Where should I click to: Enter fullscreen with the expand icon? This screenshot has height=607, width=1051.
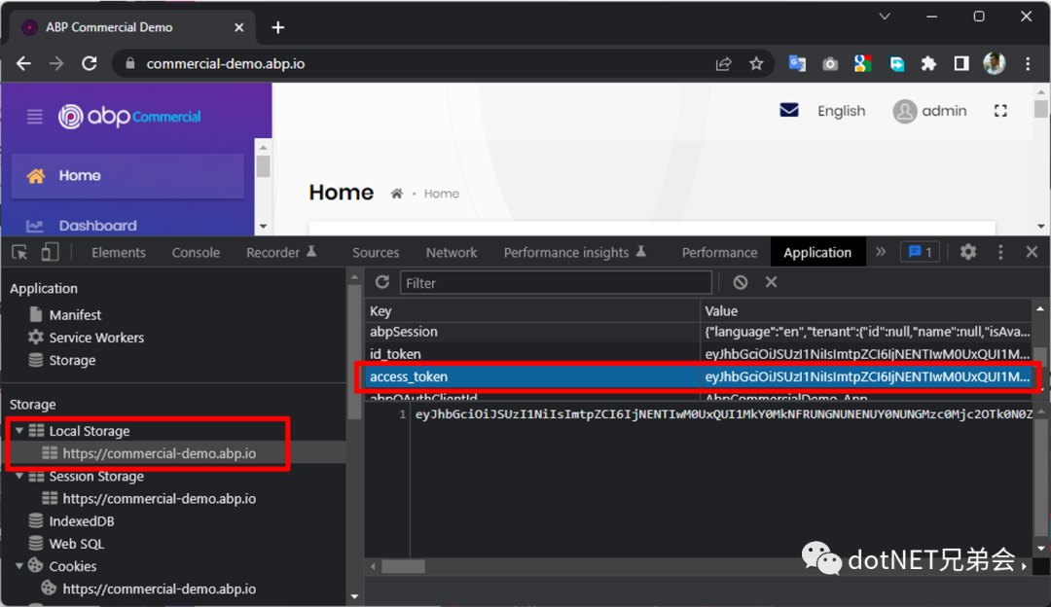tap(1000, 111)
